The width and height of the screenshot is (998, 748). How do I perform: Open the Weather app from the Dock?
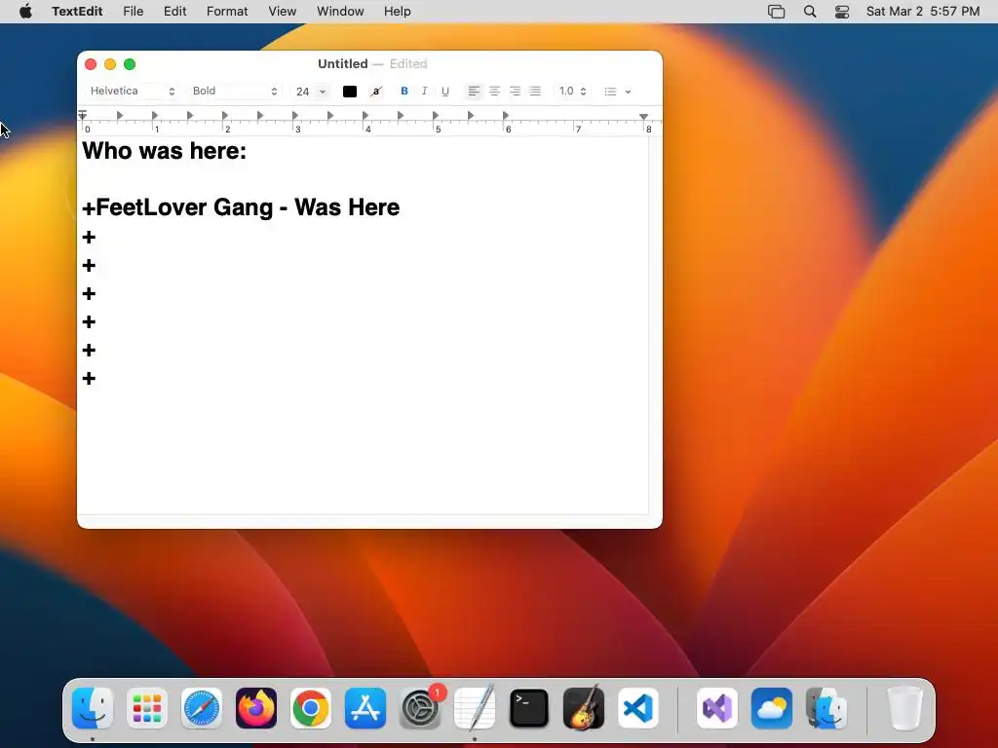pyautogui.click(x=772, y=708)
